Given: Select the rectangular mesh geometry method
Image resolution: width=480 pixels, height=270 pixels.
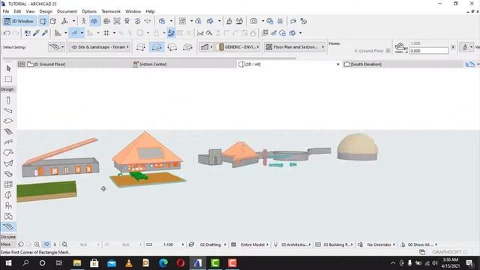Looking at the screenshot, I should pyautogui.click(x=157, y=46).
